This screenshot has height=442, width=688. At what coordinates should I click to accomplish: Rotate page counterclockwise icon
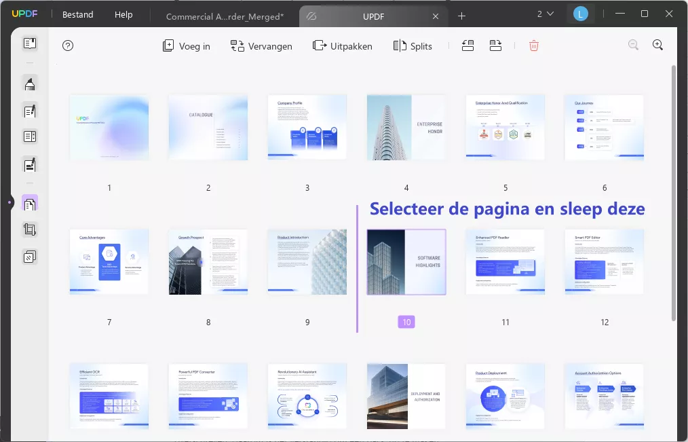tap(467, 45)
